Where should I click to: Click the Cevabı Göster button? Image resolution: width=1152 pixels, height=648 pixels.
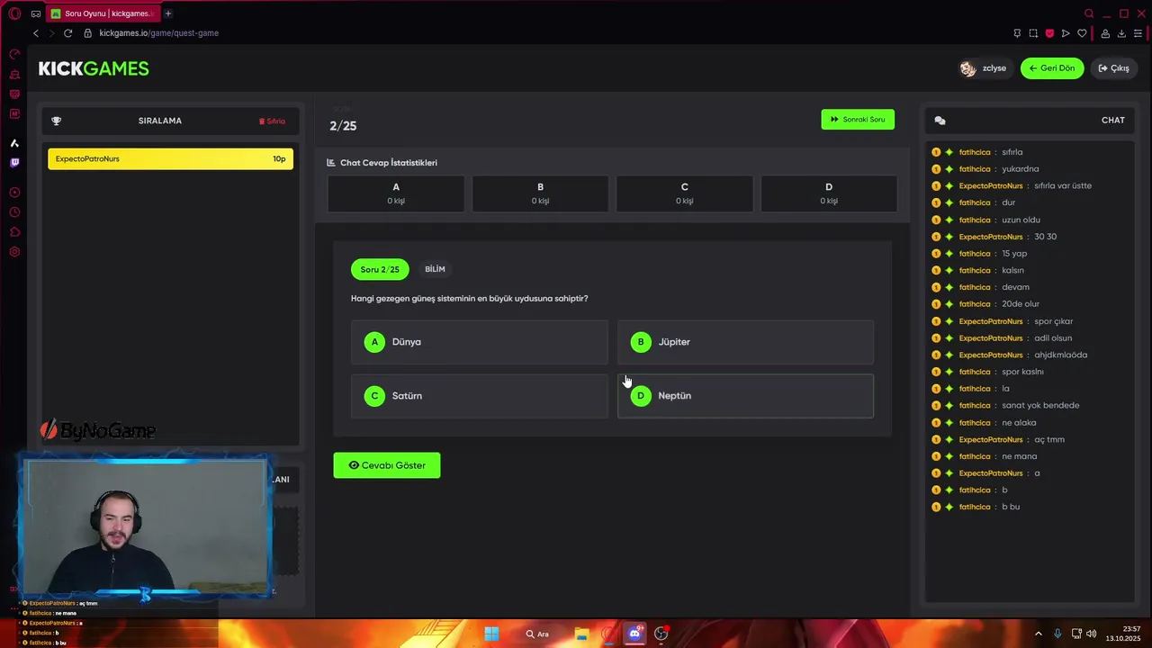click(387, 465)
